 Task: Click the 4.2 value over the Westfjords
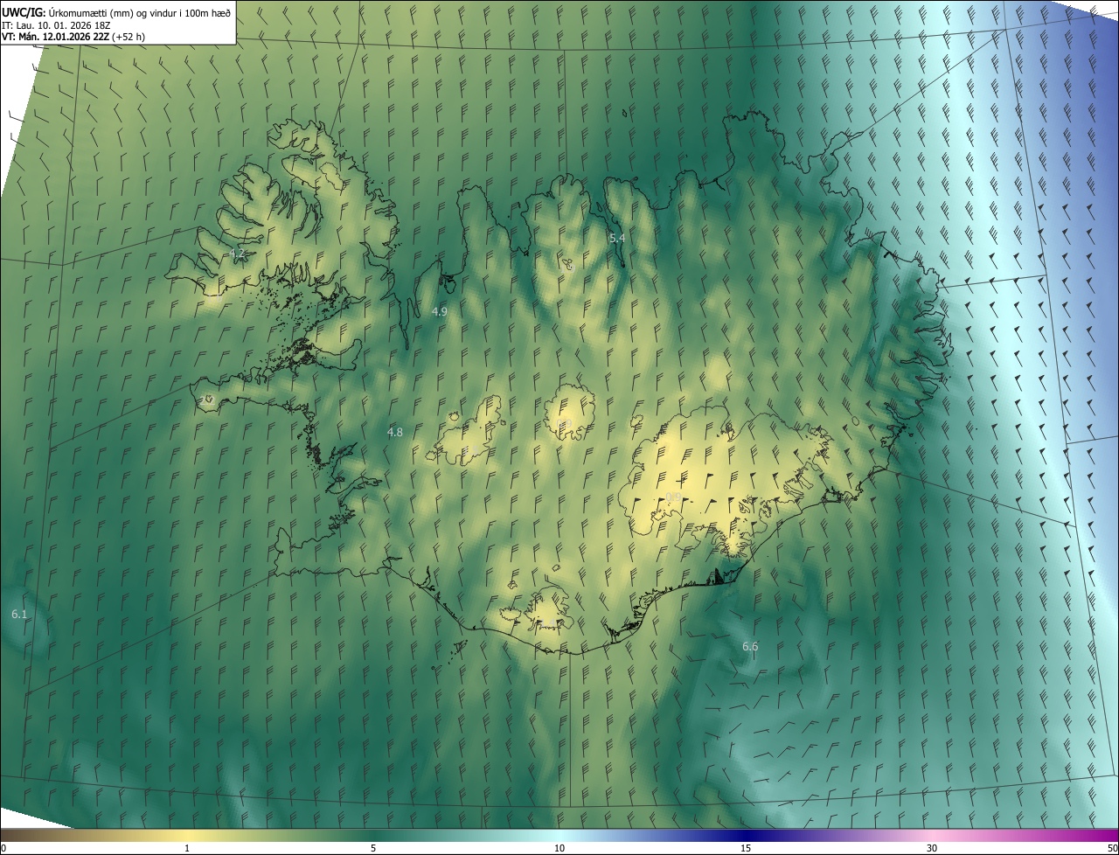(x=236, y=254)
